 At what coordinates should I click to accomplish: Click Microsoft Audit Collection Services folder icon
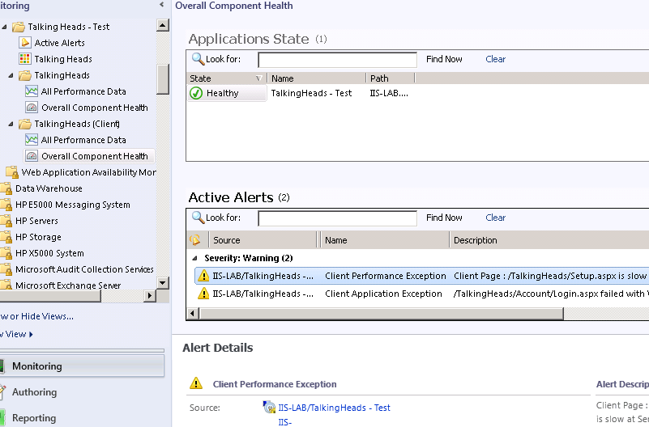coord(6,269)
